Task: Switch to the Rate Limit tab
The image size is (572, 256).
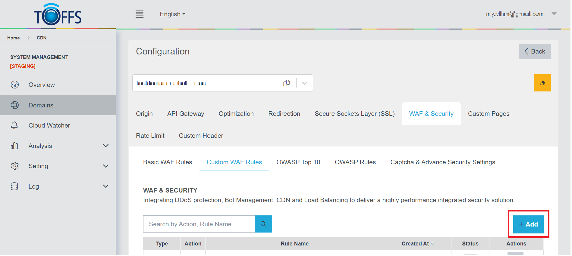Action: (150, 136)
